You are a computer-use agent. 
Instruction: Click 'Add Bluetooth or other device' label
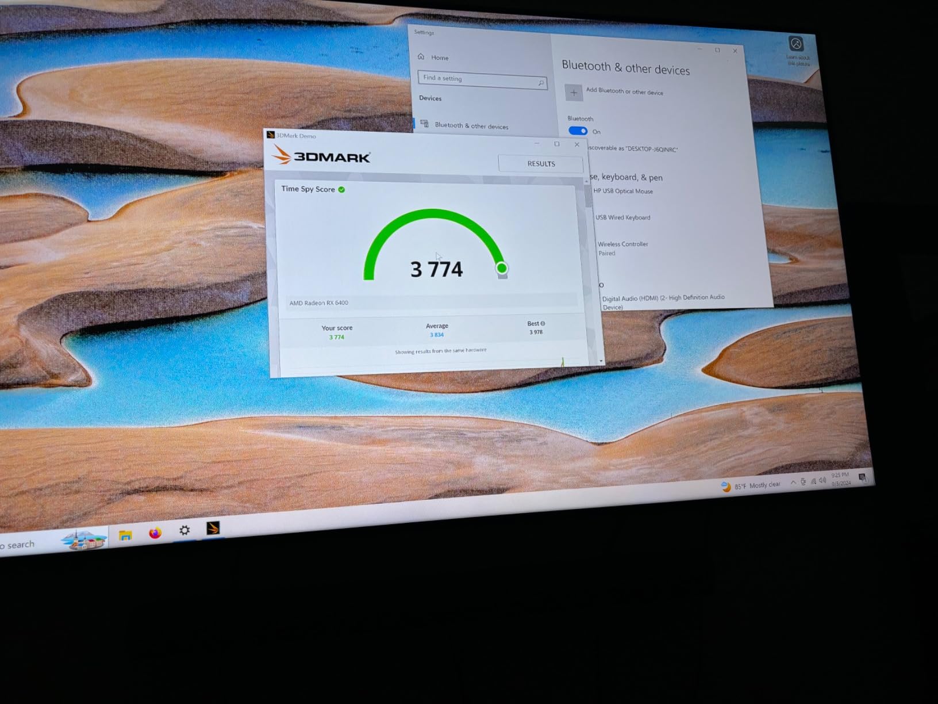(624, 91)
